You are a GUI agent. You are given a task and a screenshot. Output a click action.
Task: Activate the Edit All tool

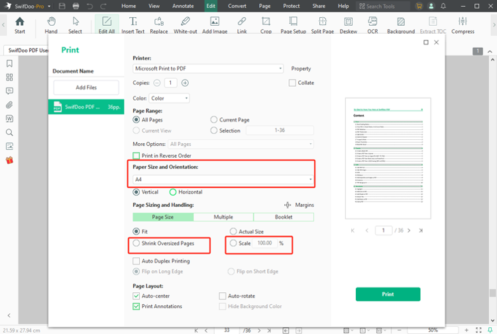[x=107, y=25]
